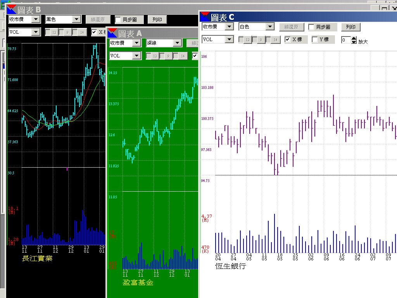The image size is (397, 298).
Task: Click 103.188 price label in chart C
Action: pos(207,87)
